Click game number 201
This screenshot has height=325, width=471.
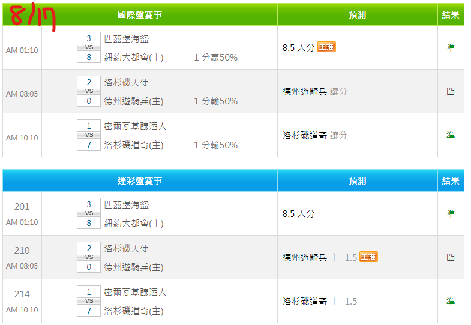(x=22, y=207)
